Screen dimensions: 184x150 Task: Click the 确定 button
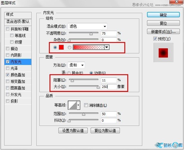[163, 15]
